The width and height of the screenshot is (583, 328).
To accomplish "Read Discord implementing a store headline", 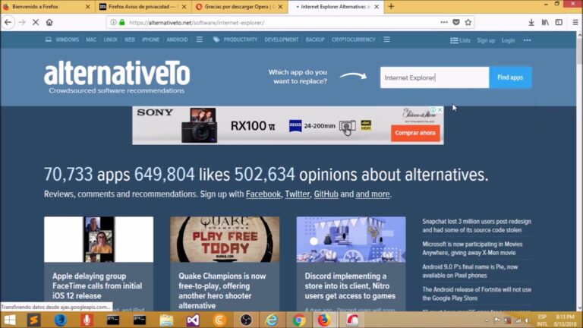I will click(350, 286).
